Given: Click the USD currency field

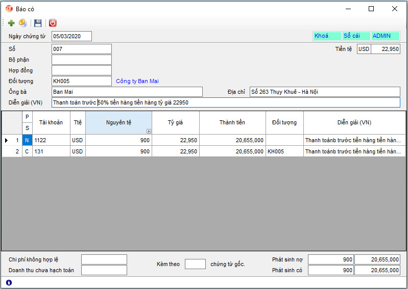Looking at the screenshot, I should [x=364, y=49].
